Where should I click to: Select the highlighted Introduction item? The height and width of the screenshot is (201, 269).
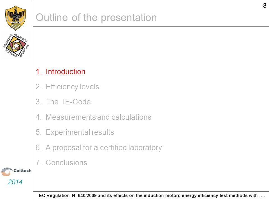pyautogui.click(x=65, y=72)
